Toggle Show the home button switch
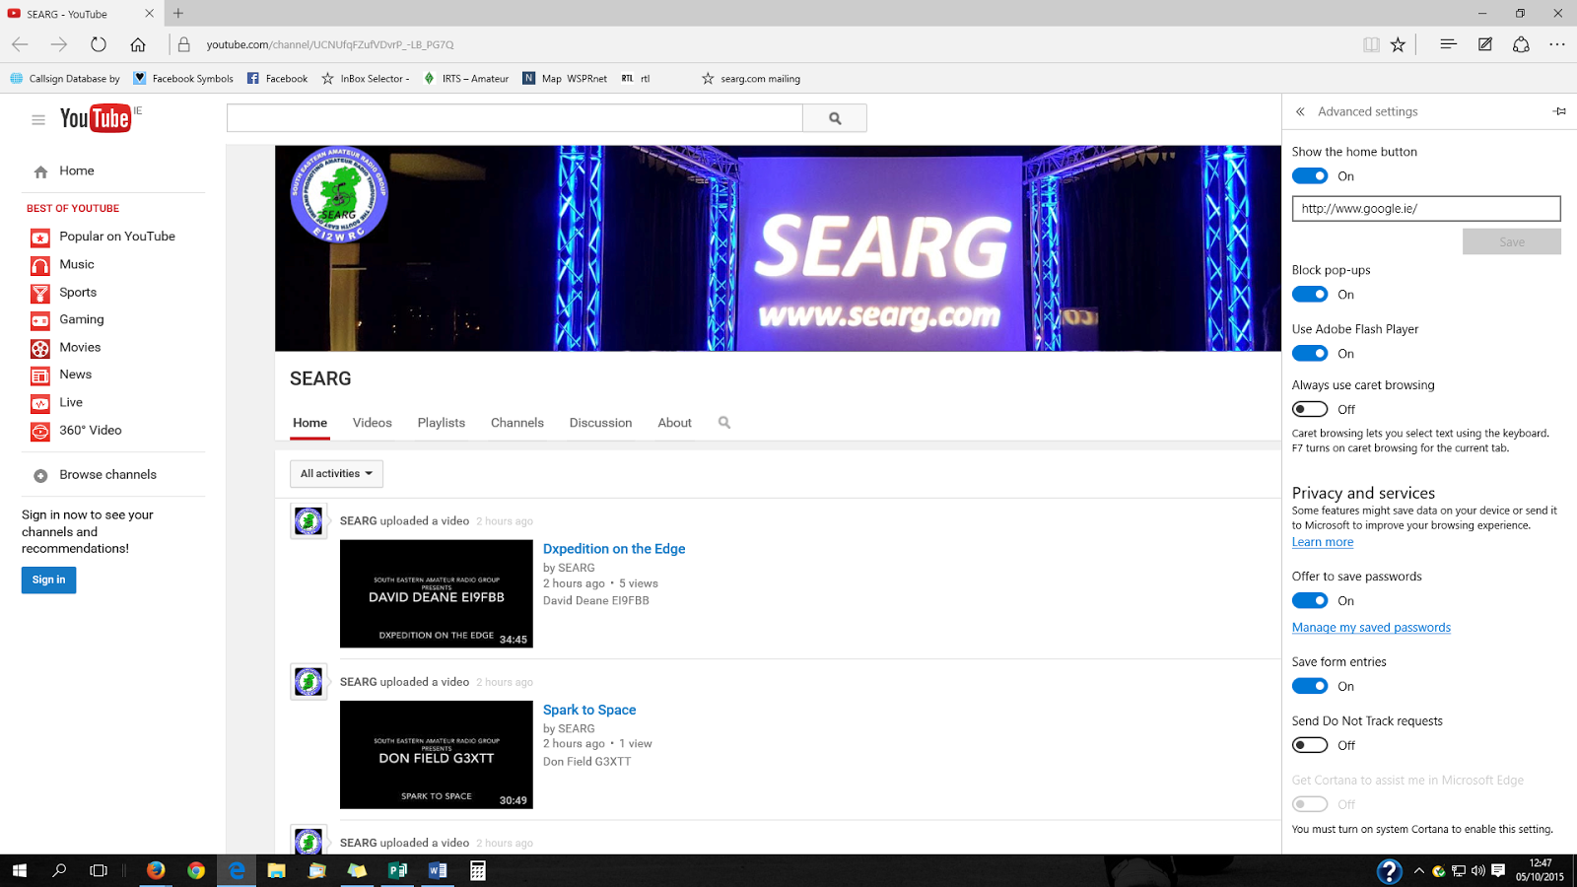Image resolution: width=1577 pixels, height=887 pixels. pos(1310,176)
